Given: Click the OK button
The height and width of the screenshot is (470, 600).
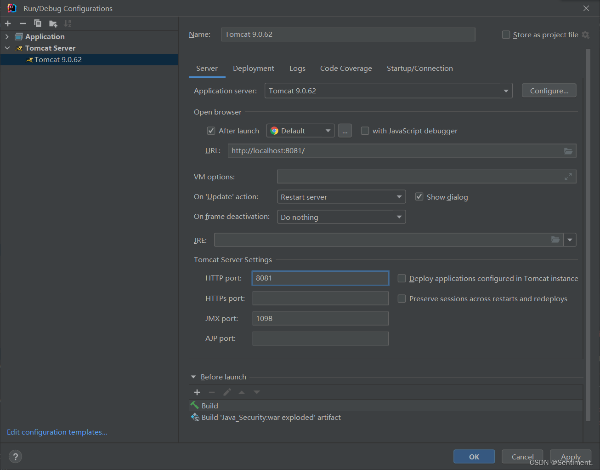Looking at the screenshot, I should click(x=474, y=457).
